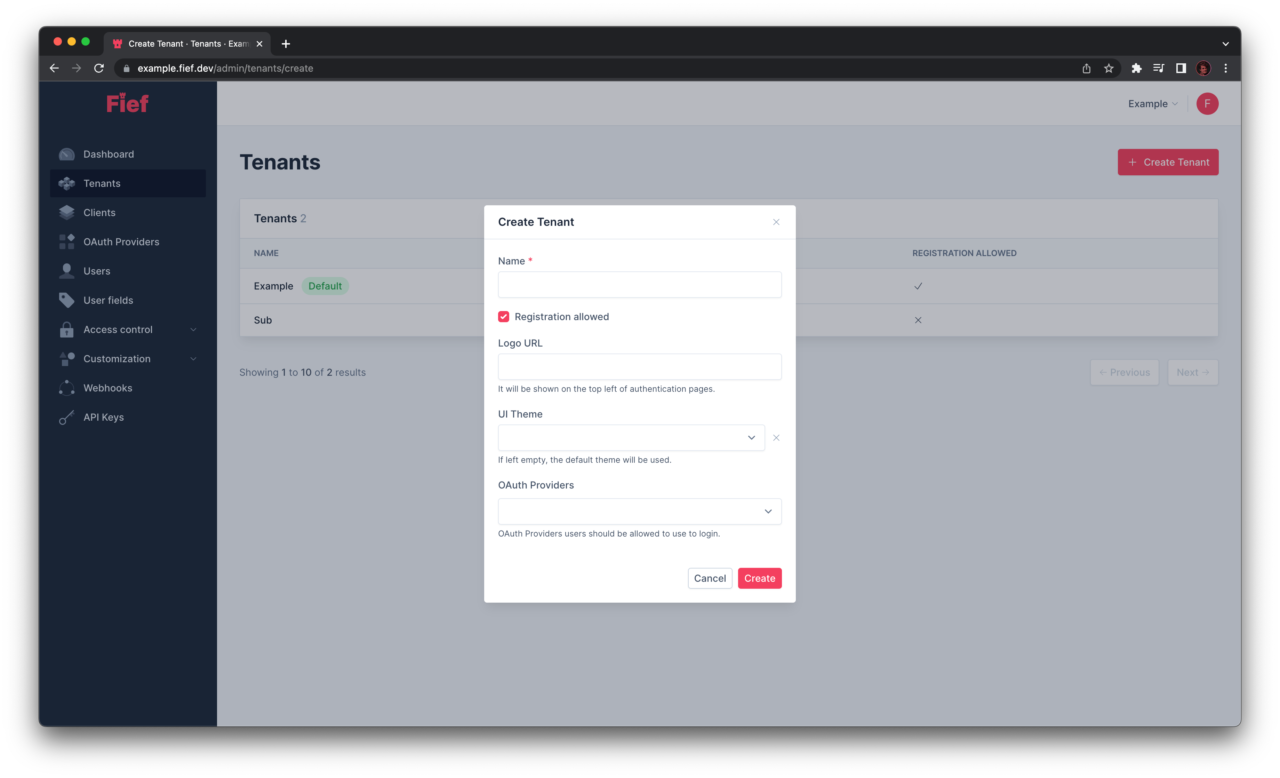Screen dimensions: 1280x778
Task: Open User fields from the sidebar
Action: (109, 300)
